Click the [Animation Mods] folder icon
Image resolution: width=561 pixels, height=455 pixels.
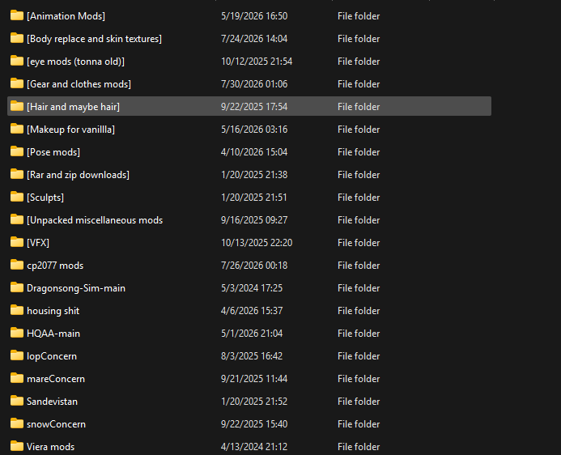[17, 15]
